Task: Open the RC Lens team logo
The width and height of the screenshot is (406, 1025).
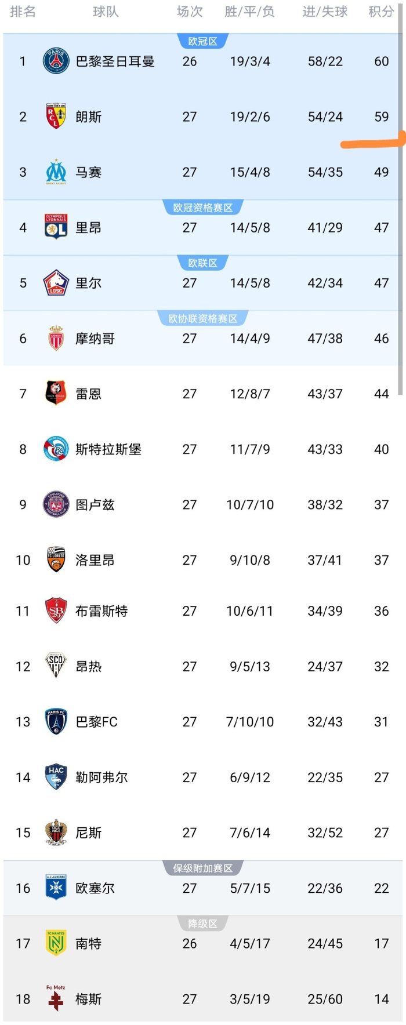Action: tap(56, 117)
